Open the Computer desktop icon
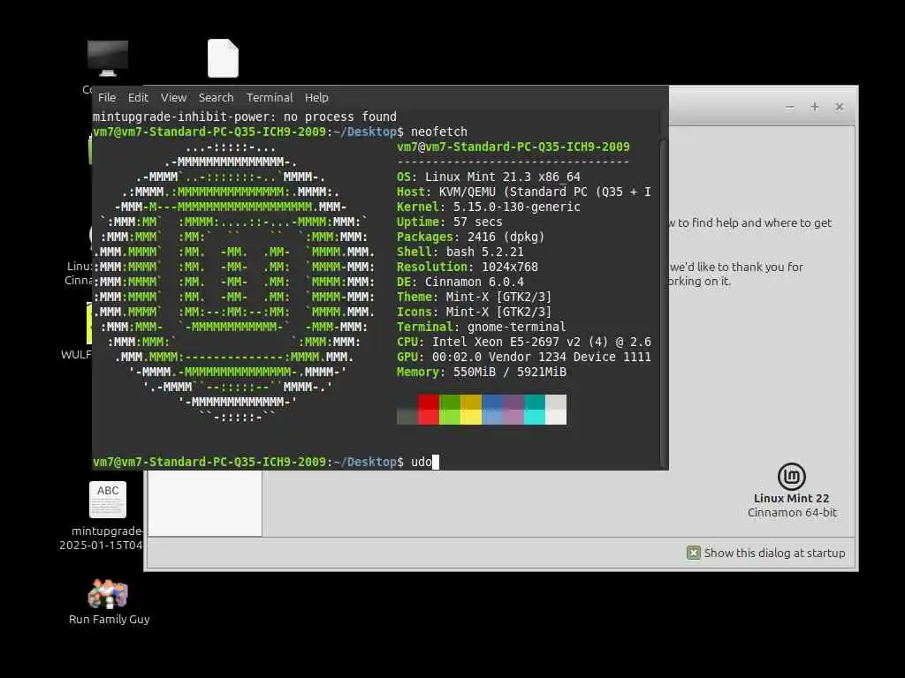905x678 pixels. [x=107, y=58]
